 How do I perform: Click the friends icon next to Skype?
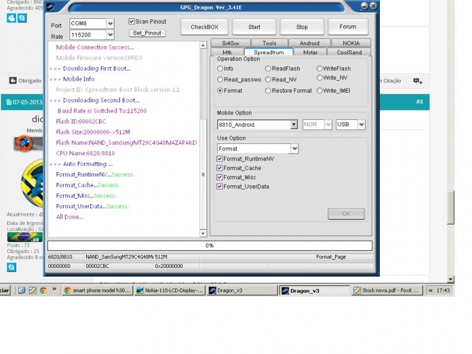click(12, 18)
